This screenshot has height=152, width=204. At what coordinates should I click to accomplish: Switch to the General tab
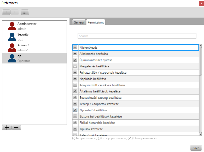click(79, 22)
